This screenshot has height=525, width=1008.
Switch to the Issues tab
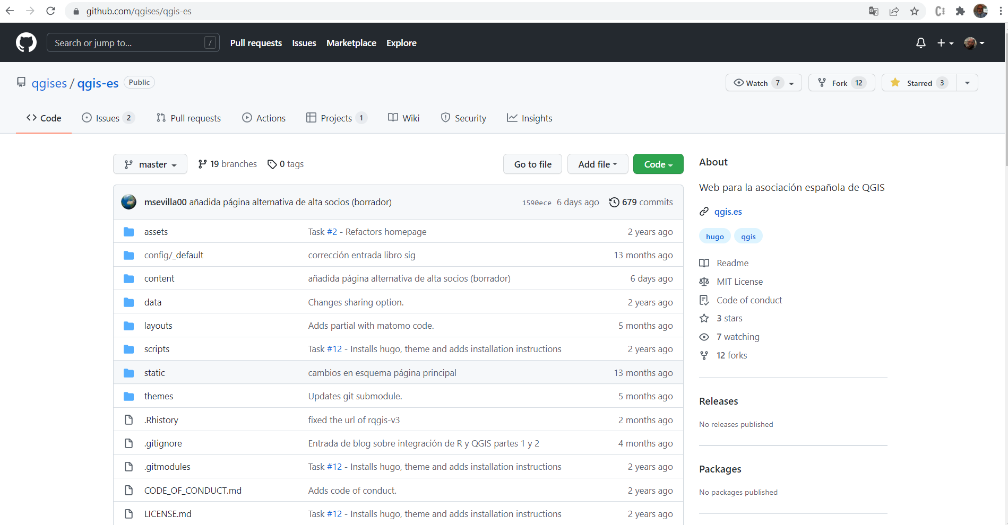[x=108, y=118]
